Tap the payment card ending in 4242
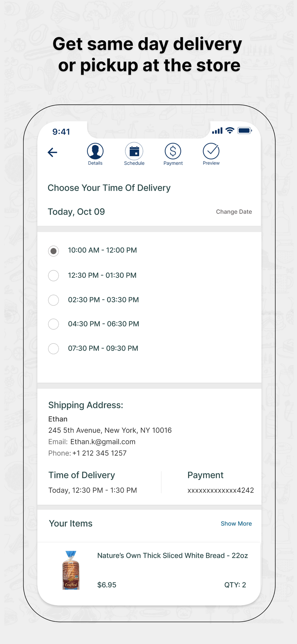The height and width of the screenshot is (644, 297). coord(221,490)
